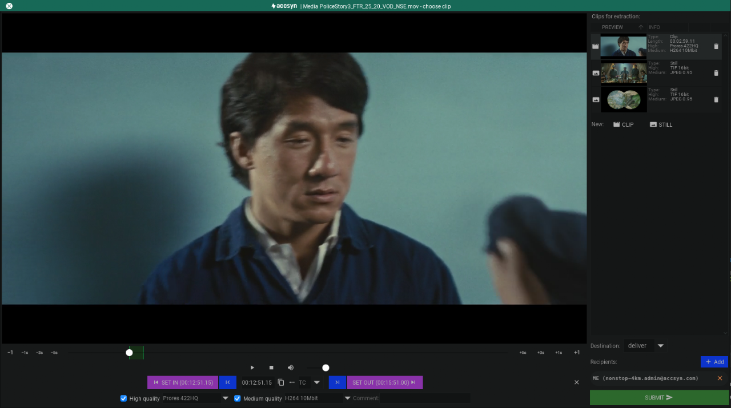The width and height of the screenshot is (731, 408).
Task: Copy the current timecode
Action: pyautogui.click(x=281, y=382)
